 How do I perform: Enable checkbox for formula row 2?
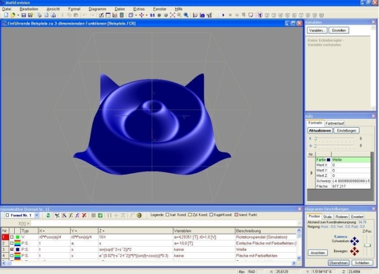click(12, 243)
